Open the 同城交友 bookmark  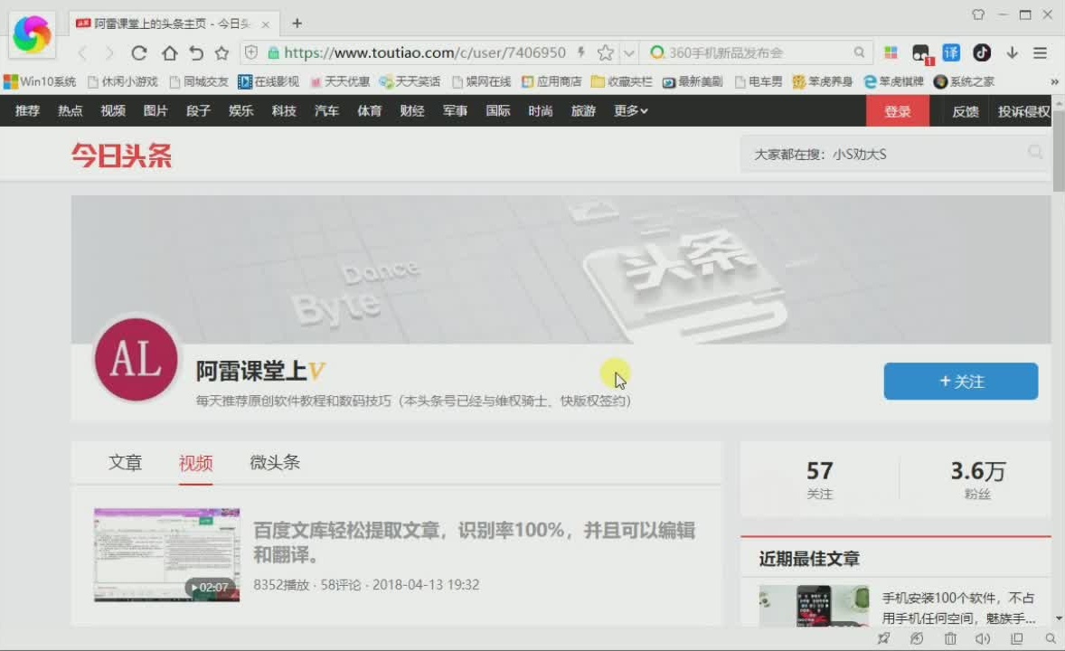[x=199, y=81]
